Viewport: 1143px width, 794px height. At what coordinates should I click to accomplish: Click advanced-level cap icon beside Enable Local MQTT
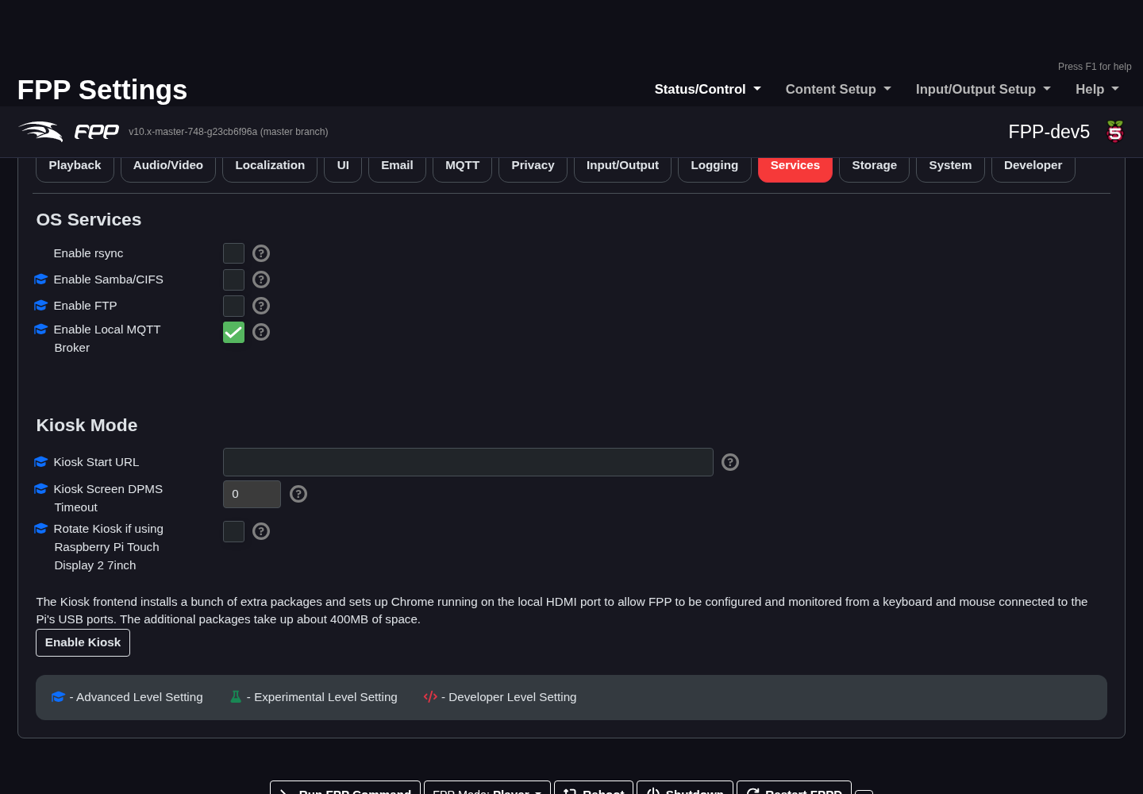(x=41, y=330)
